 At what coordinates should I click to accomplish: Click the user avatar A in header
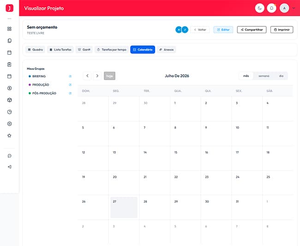(284, 8)
